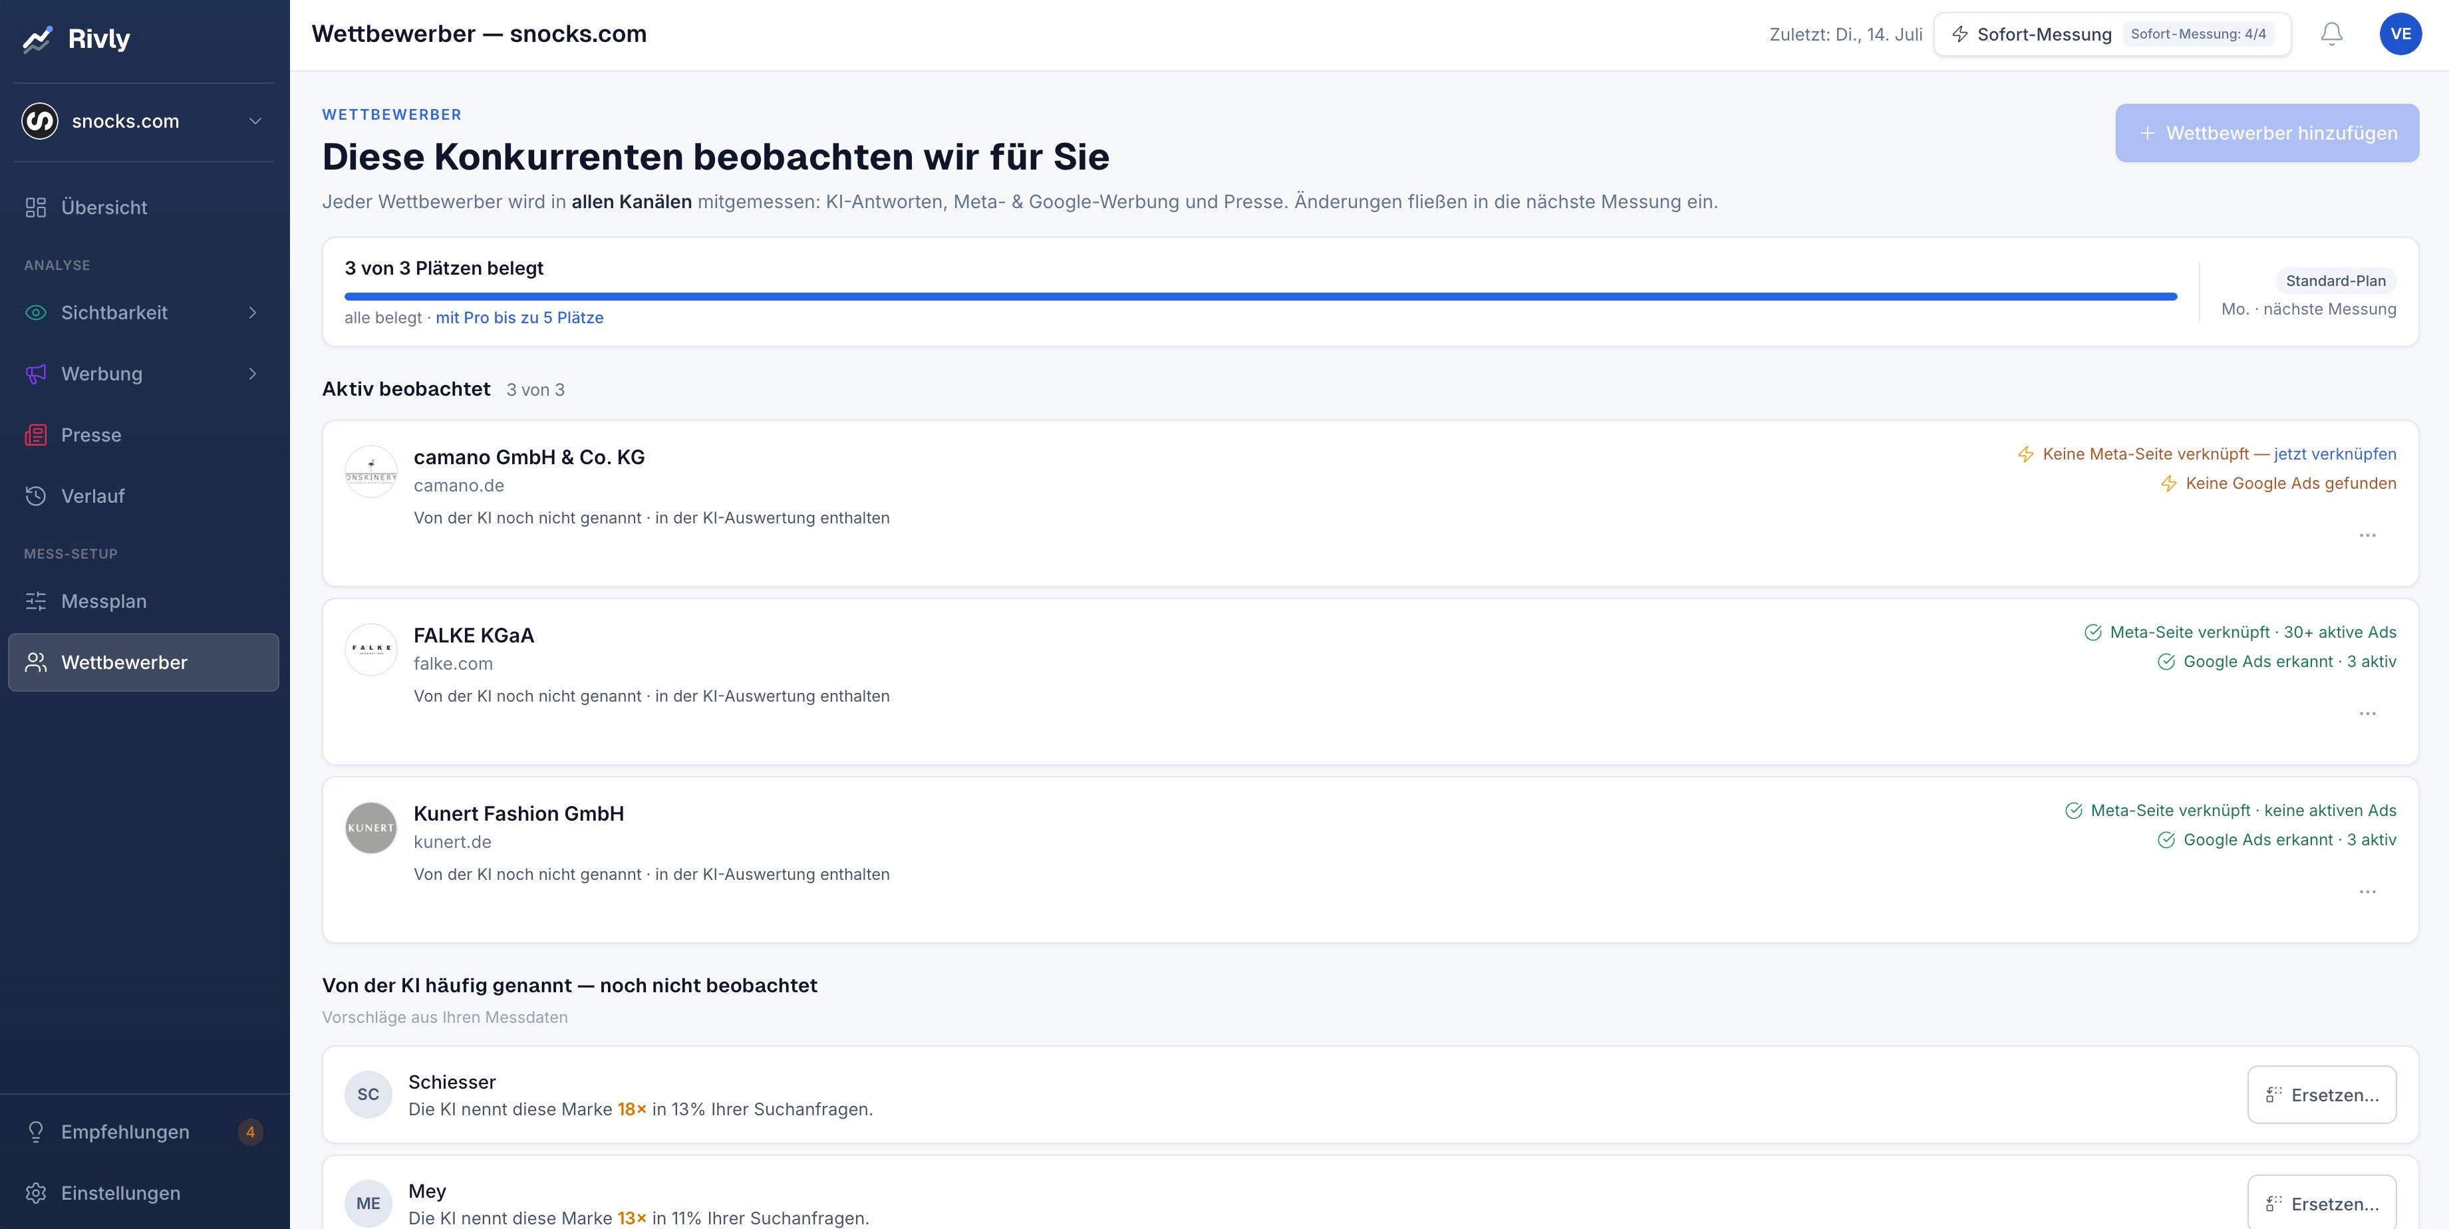Click the Zuletzt: Di., 14. Juli timestamp
The width and height of the screenshot is (2449, 1229).
1845,34
